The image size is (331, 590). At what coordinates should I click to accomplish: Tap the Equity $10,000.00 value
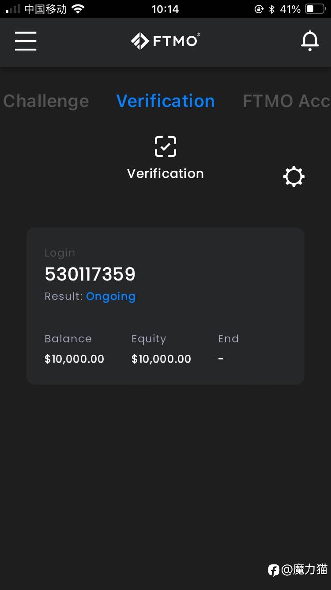161,359
